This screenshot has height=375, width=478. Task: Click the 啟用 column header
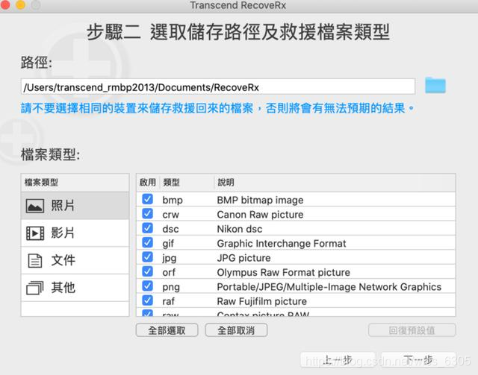click(x=148, y=183)
